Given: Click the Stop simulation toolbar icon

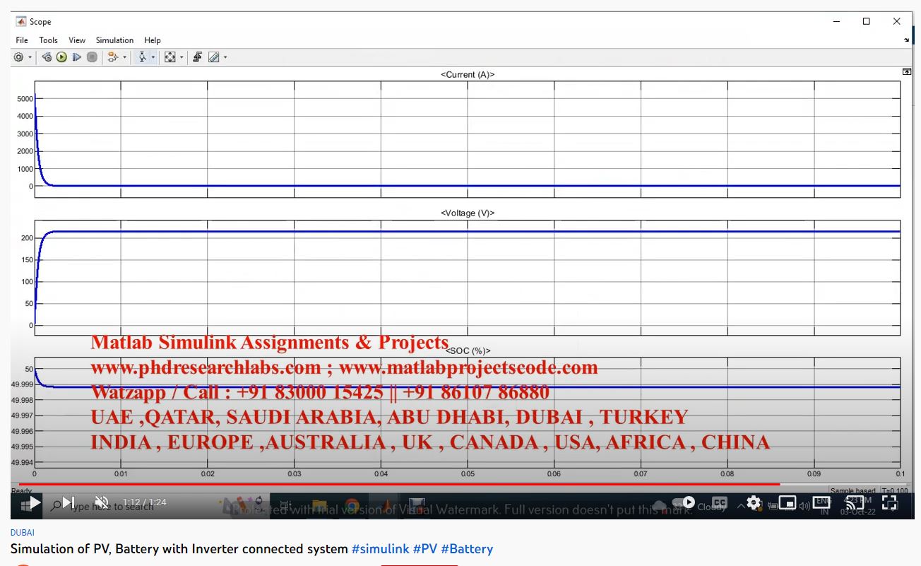Looking at the screenshot, I should click(x=92, y=57).
